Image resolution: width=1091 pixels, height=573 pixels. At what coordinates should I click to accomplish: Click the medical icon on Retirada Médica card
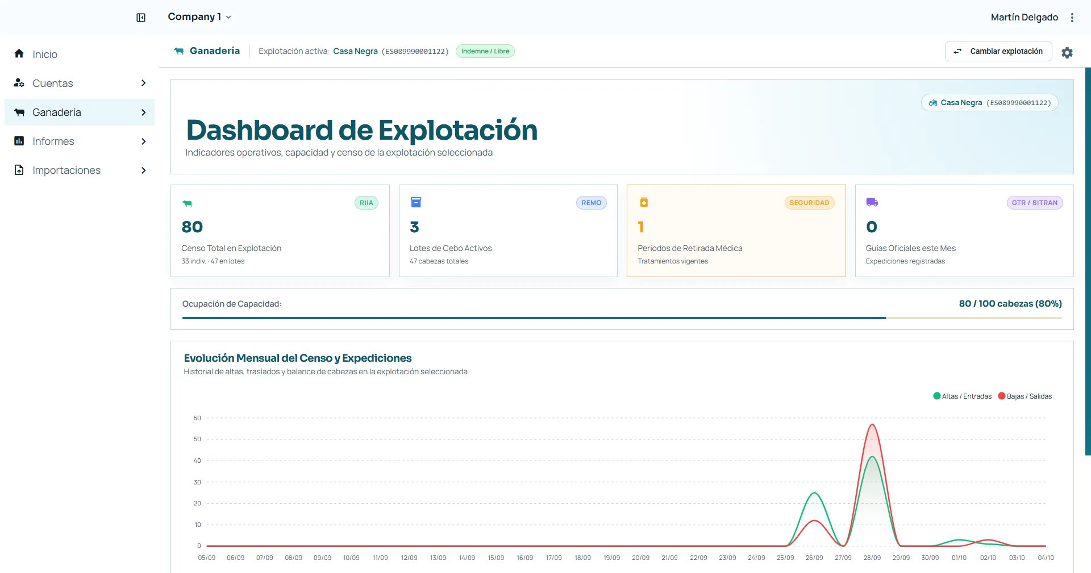[644, 202]
